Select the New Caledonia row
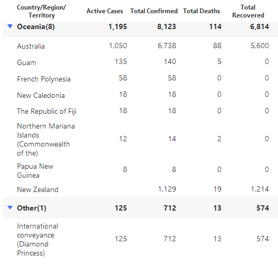The height and width of the screenshot is (264, 278). [x=140, y=95]
